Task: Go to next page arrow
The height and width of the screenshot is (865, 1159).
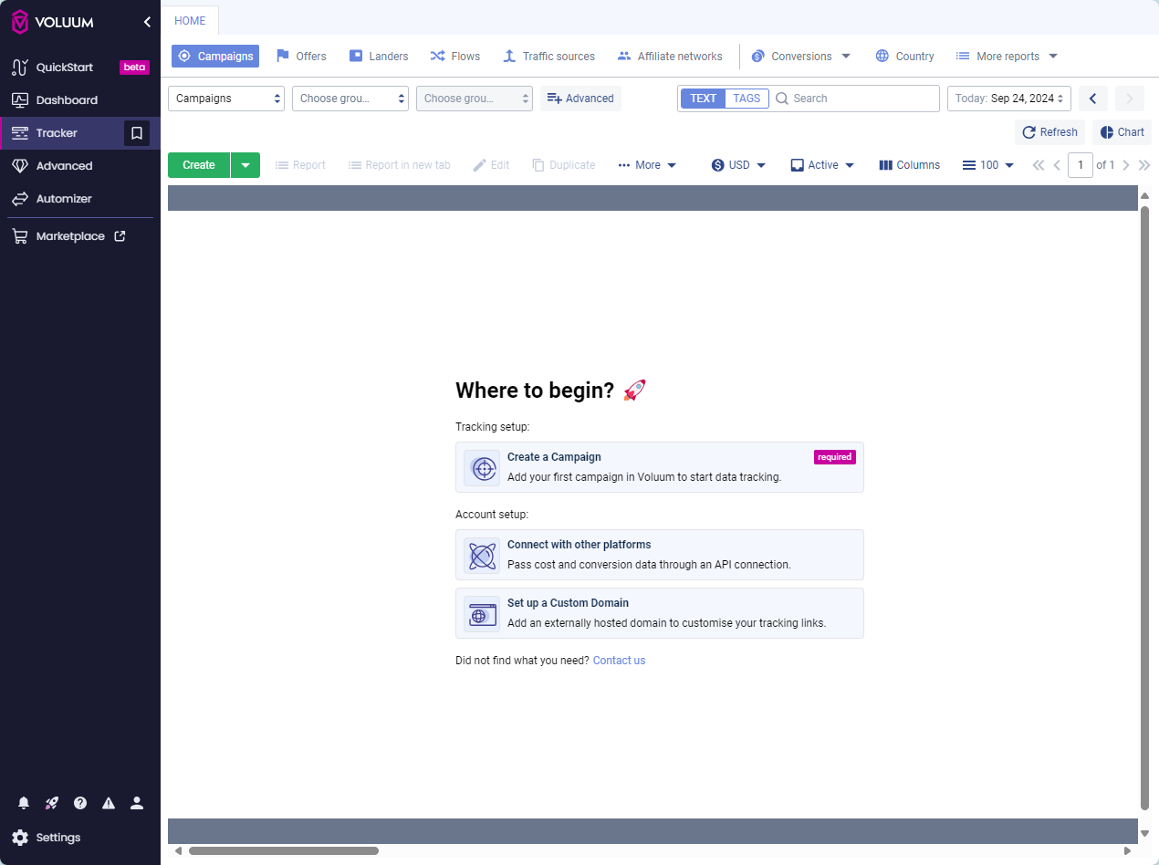Action: (x=1125, y=165)
